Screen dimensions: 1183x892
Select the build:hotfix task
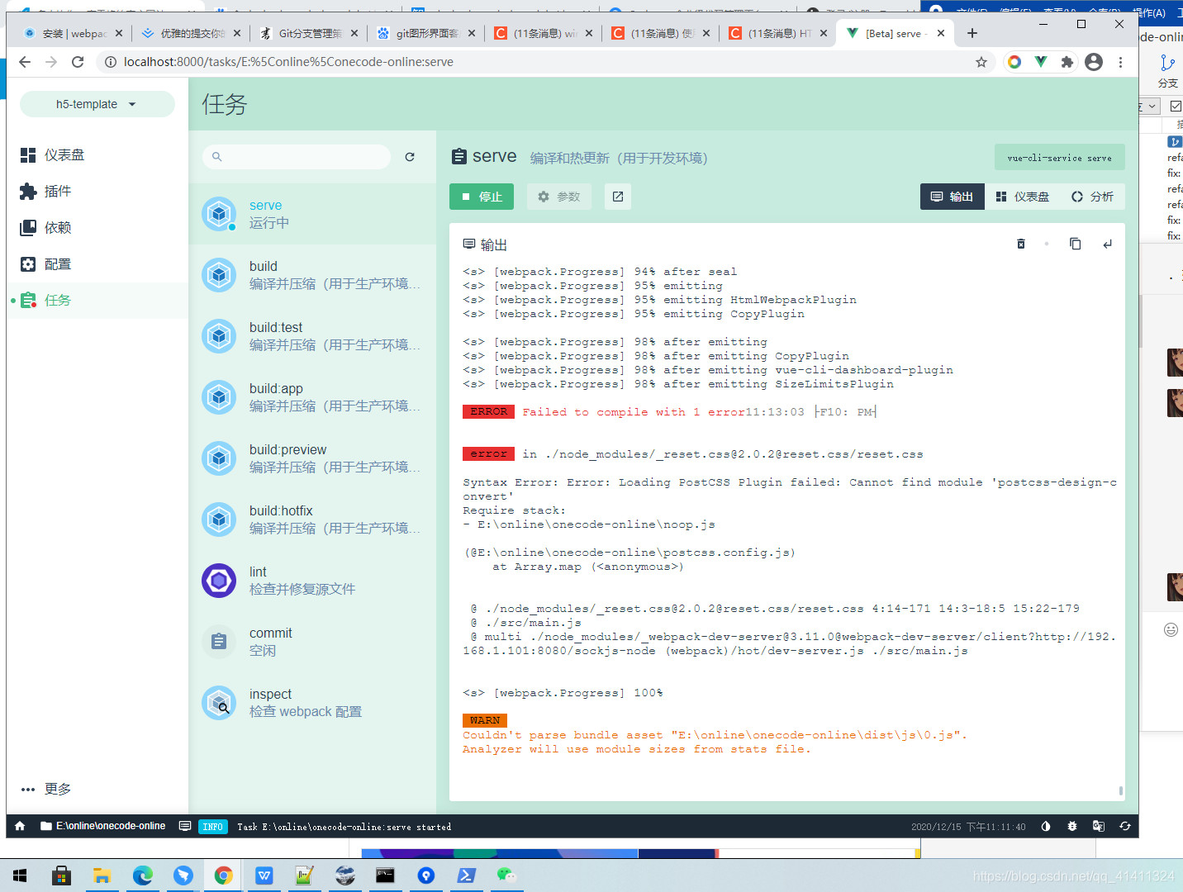click(312, 520)
